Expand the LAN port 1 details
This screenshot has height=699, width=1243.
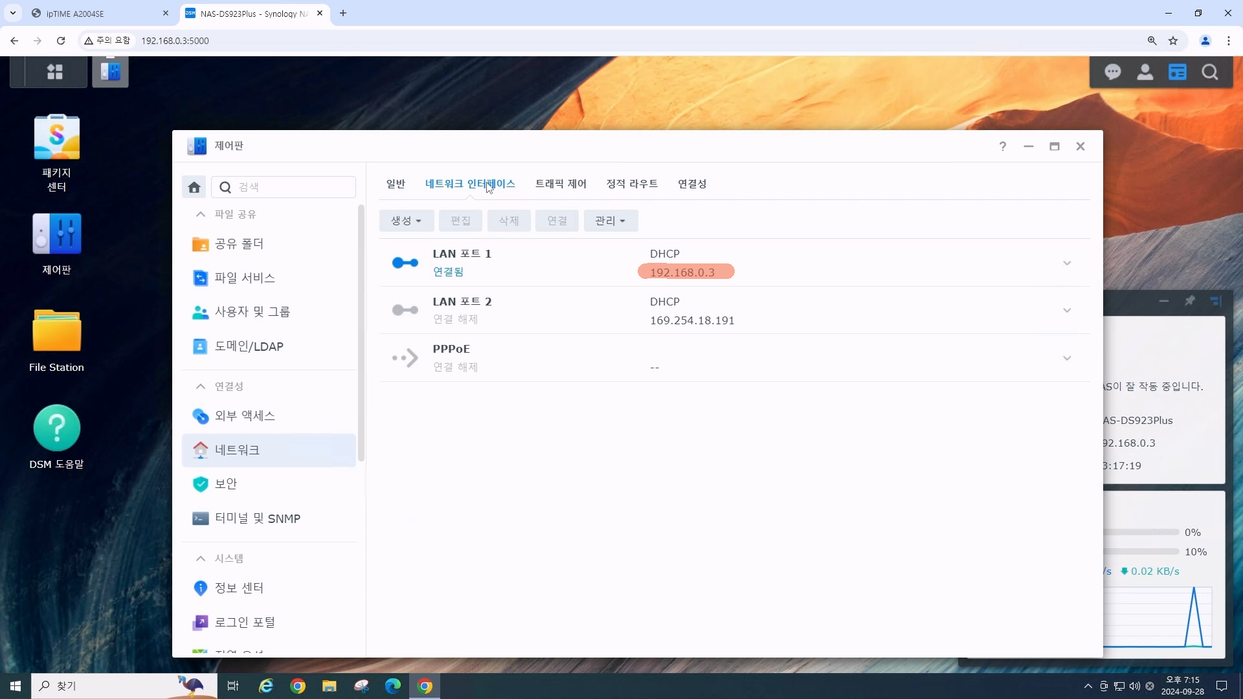[1066, 263]
